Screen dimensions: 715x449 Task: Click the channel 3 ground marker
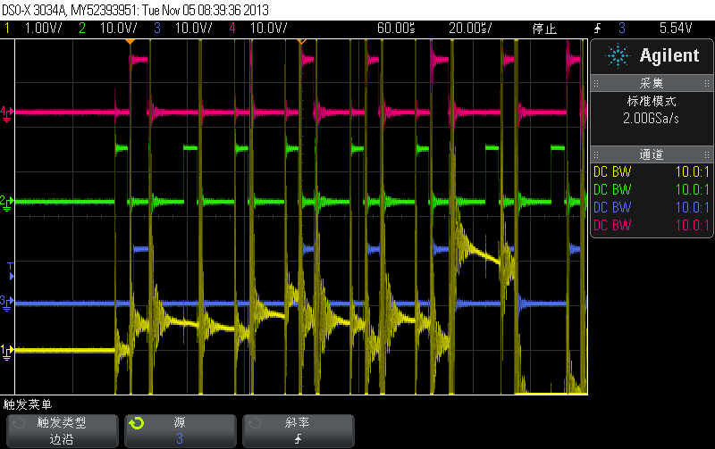tap(7, 303)
